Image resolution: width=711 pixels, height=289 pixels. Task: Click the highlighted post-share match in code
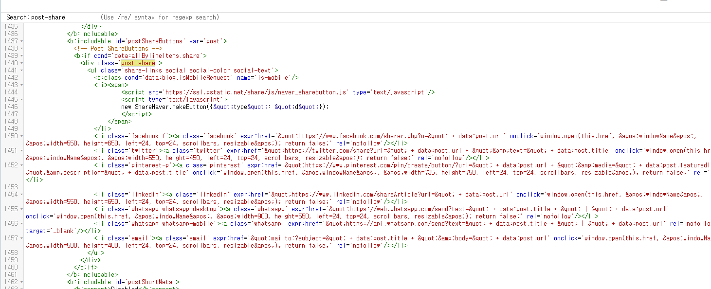click(138, 63)
